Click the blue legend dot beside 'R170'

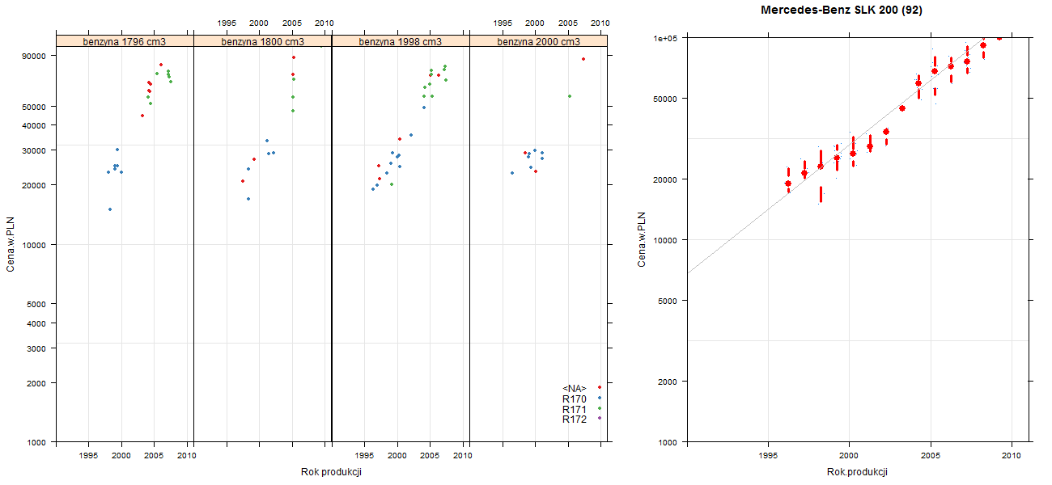(x=599, y=398)
